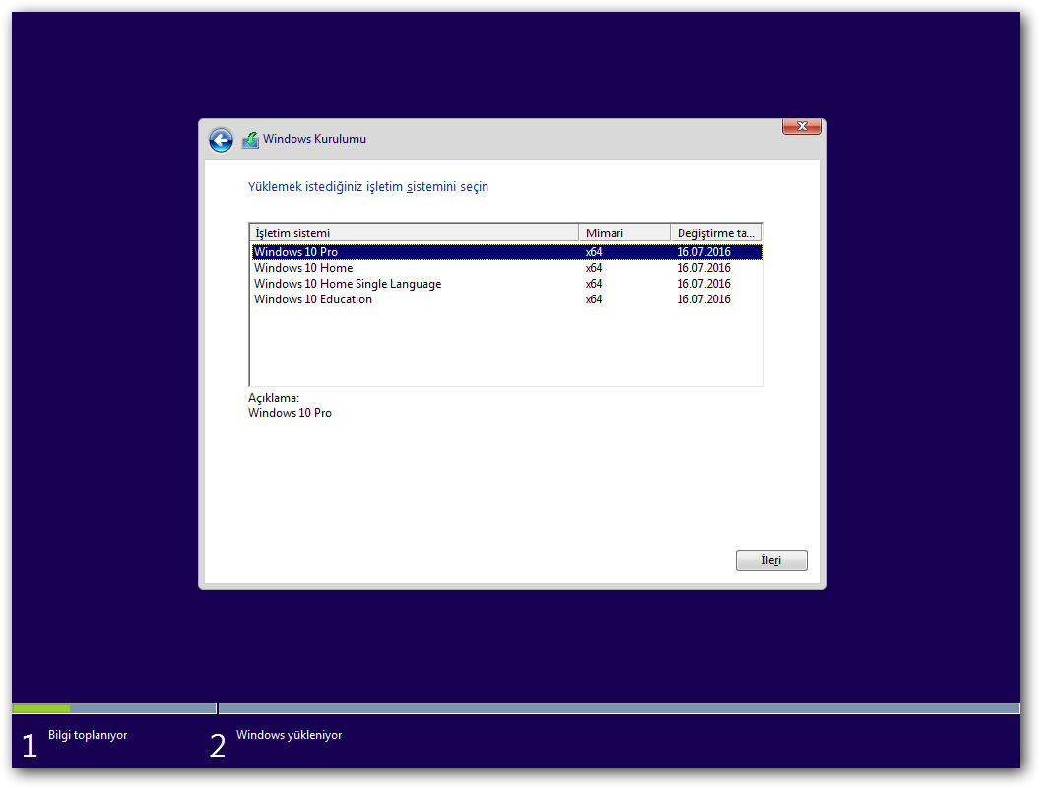Click the 16.07.2016 date for Home
This screenshot has width=1040, height=788.
click(702, 267)
